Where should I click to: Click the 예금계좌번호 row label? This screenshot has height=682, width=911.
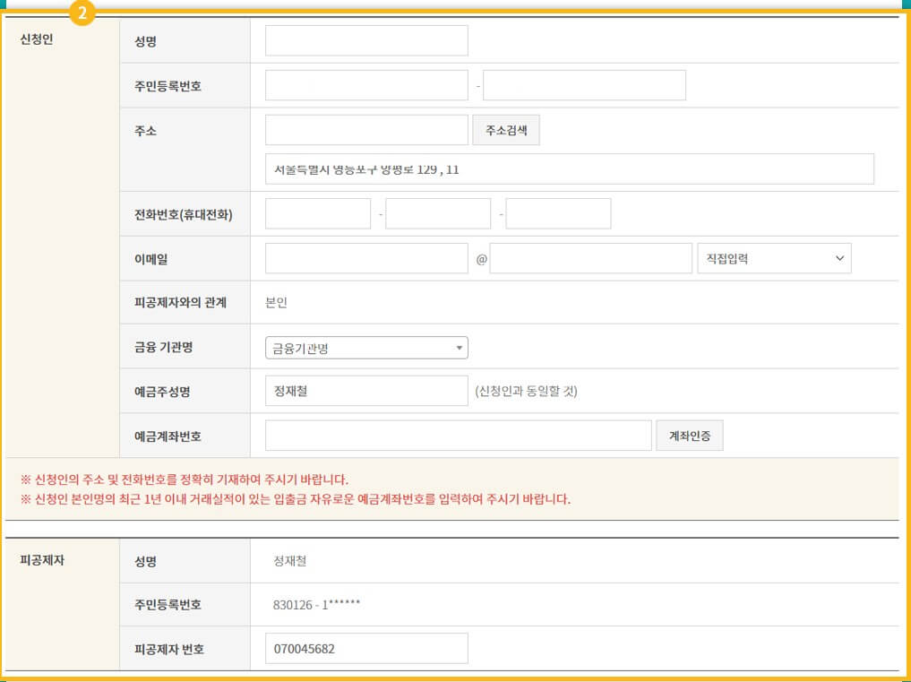(x=168, y=436)
